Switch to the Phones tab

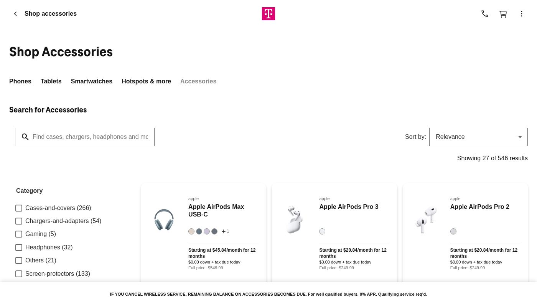(x=20, y=81)
